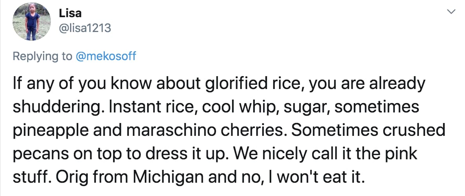Click the "Replying to" label

click(42, 56)
